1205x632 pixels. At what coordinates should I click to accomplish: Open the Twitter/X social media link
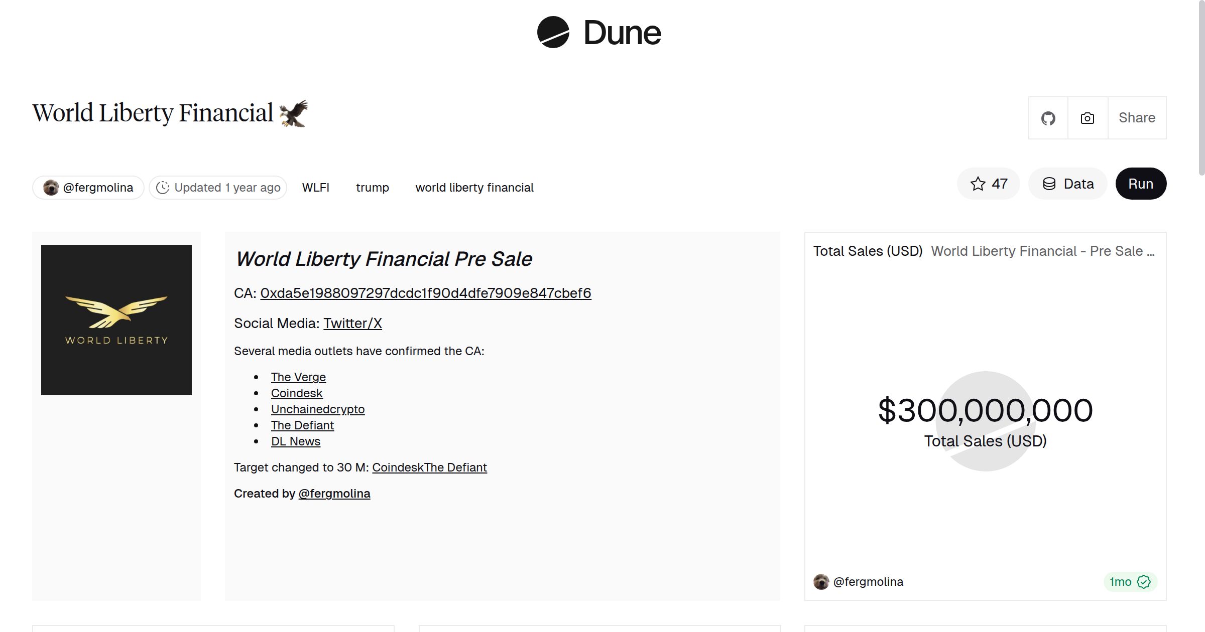[x=353, y=324]
